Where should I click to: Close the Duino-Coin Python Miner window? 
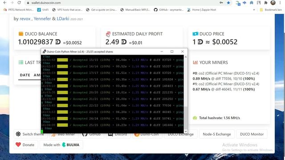pyautogui.click(x=182, y=52)
